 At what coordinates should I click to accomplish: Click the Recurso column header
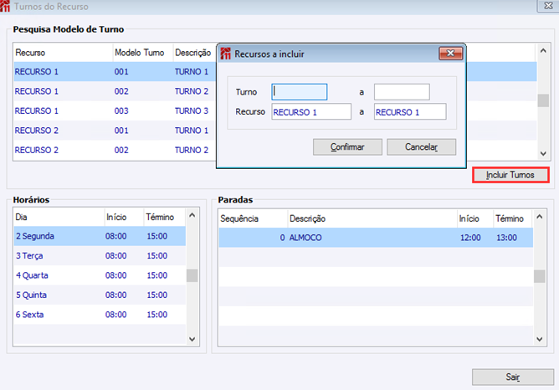click(63, 53)
